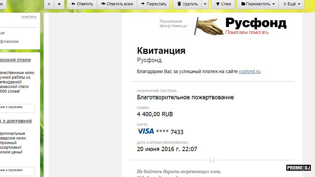
Task: Click the очистить link in sidebar
Action: pos(29,17)
